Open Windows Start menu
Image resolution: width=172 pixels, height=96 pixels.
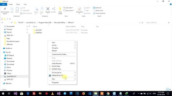(3, 94)
